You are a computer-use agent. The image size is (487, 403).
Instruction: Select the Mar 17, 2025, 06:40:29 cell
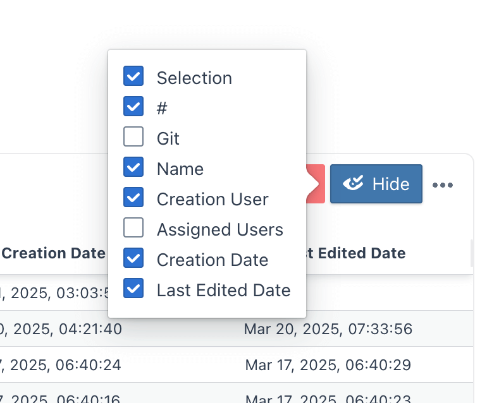(328, 364)
